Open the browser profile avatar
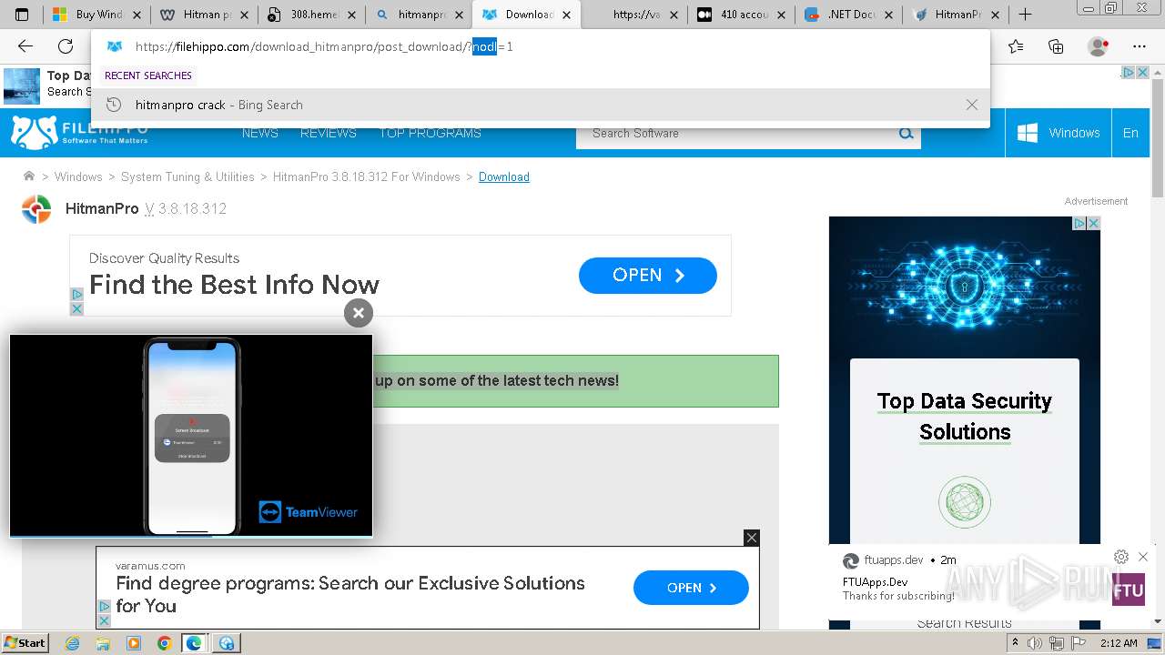 [x=1099, y=46]
